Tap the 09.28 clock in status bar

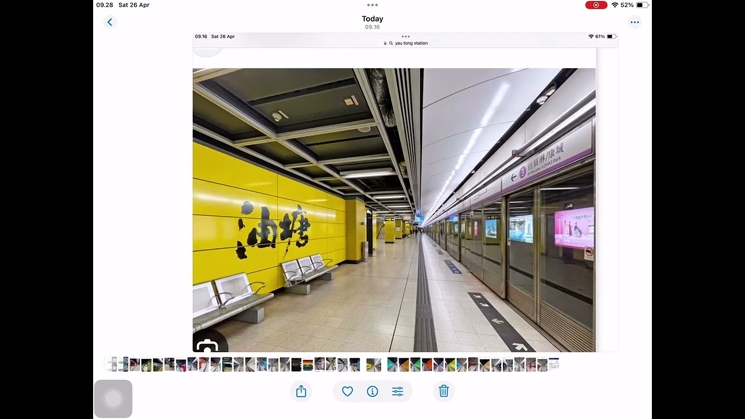tap(105, 5)
